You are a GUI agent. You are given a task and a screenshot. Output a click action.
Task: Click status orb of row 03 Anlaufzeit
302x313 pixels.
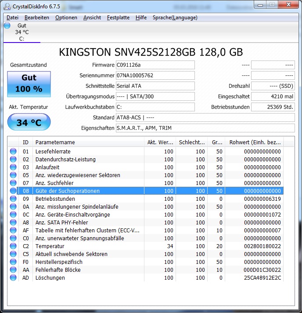pos(13,167)
